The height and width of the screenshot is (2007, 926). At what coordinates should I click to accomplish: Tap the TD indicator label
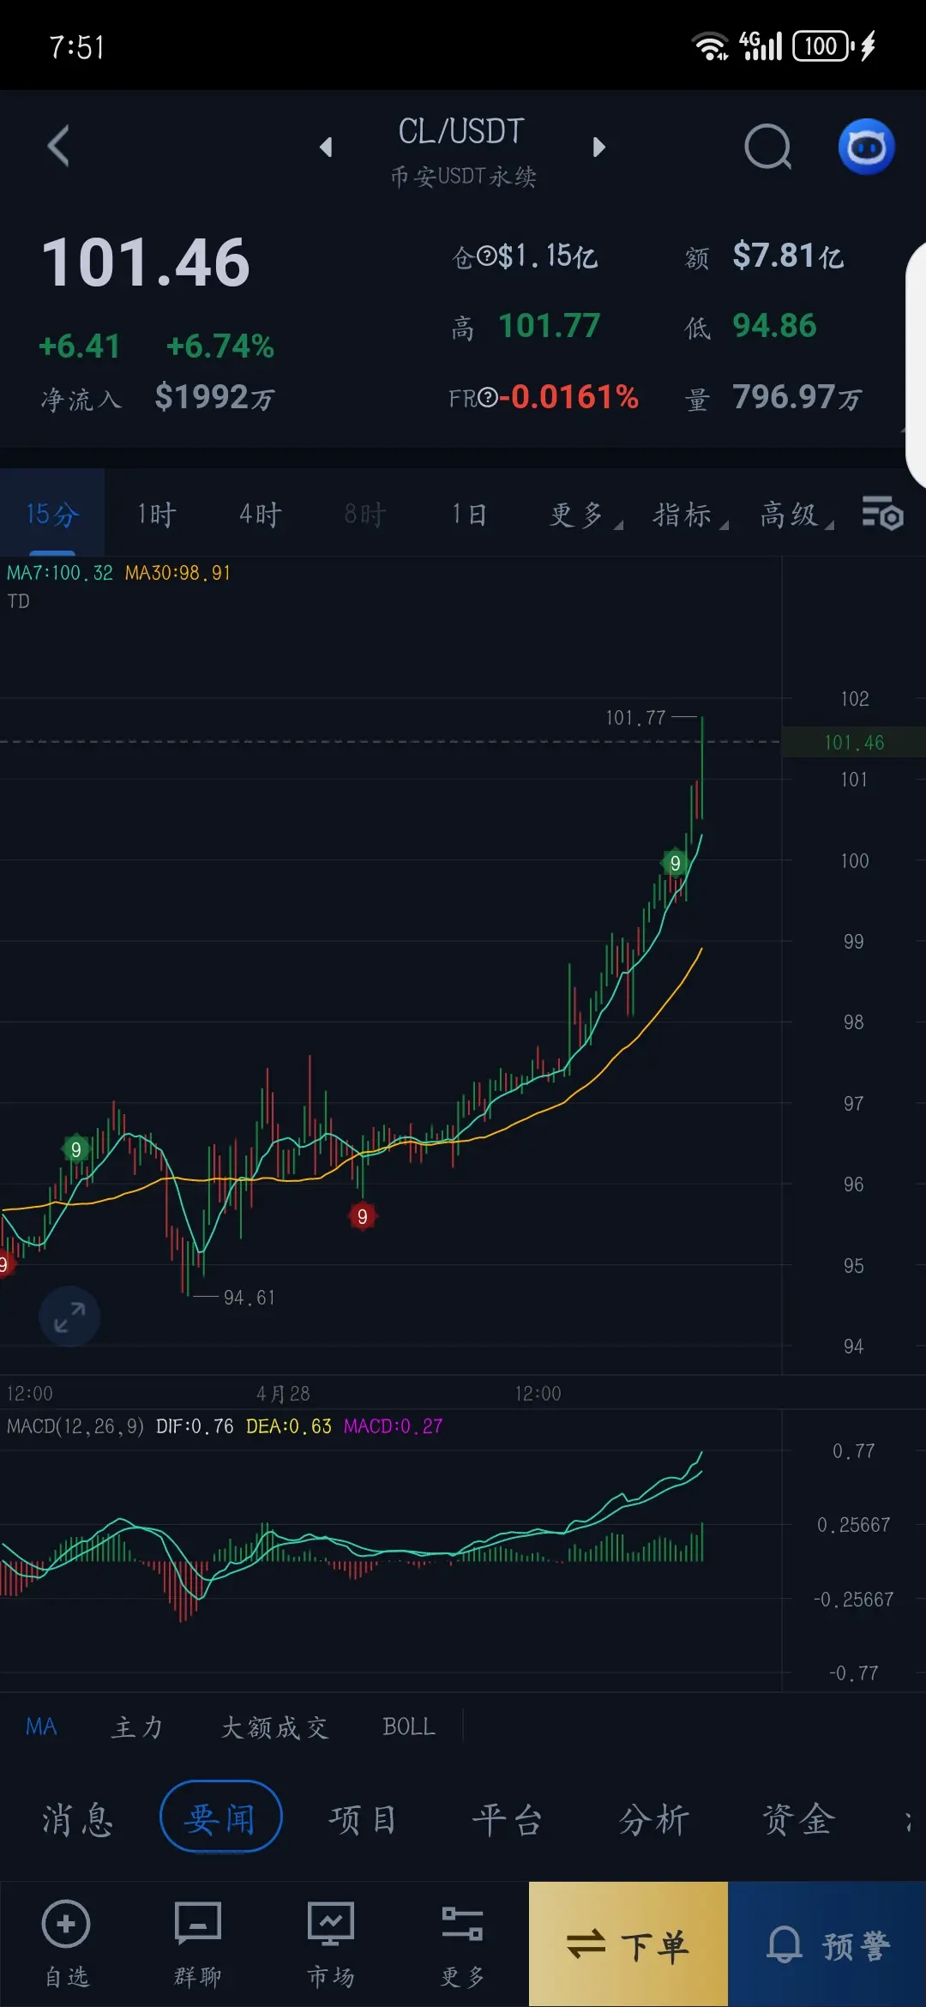[18, 601]
